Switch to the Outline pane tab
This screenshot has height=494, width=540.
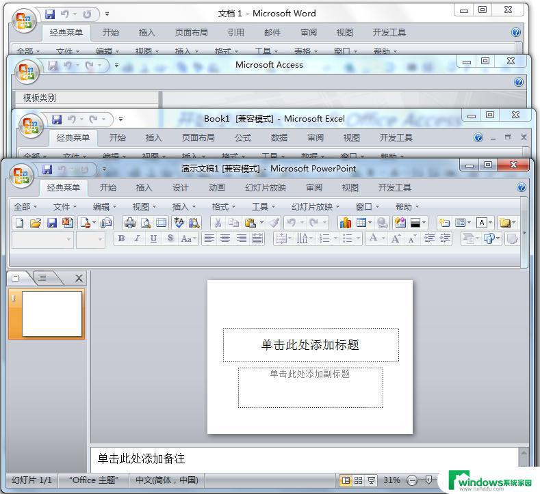42,278
